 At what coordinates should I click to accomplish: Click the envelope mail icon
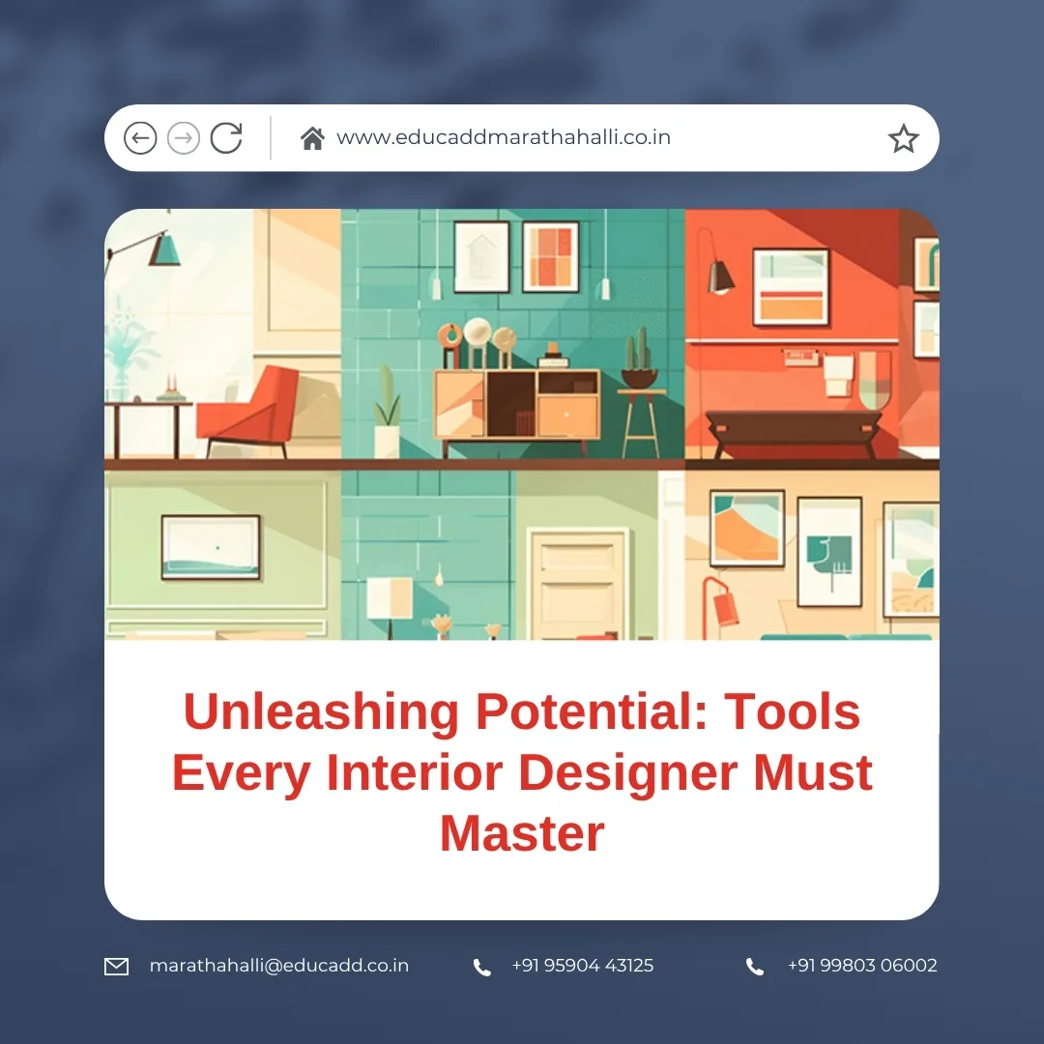pos(117,966)
